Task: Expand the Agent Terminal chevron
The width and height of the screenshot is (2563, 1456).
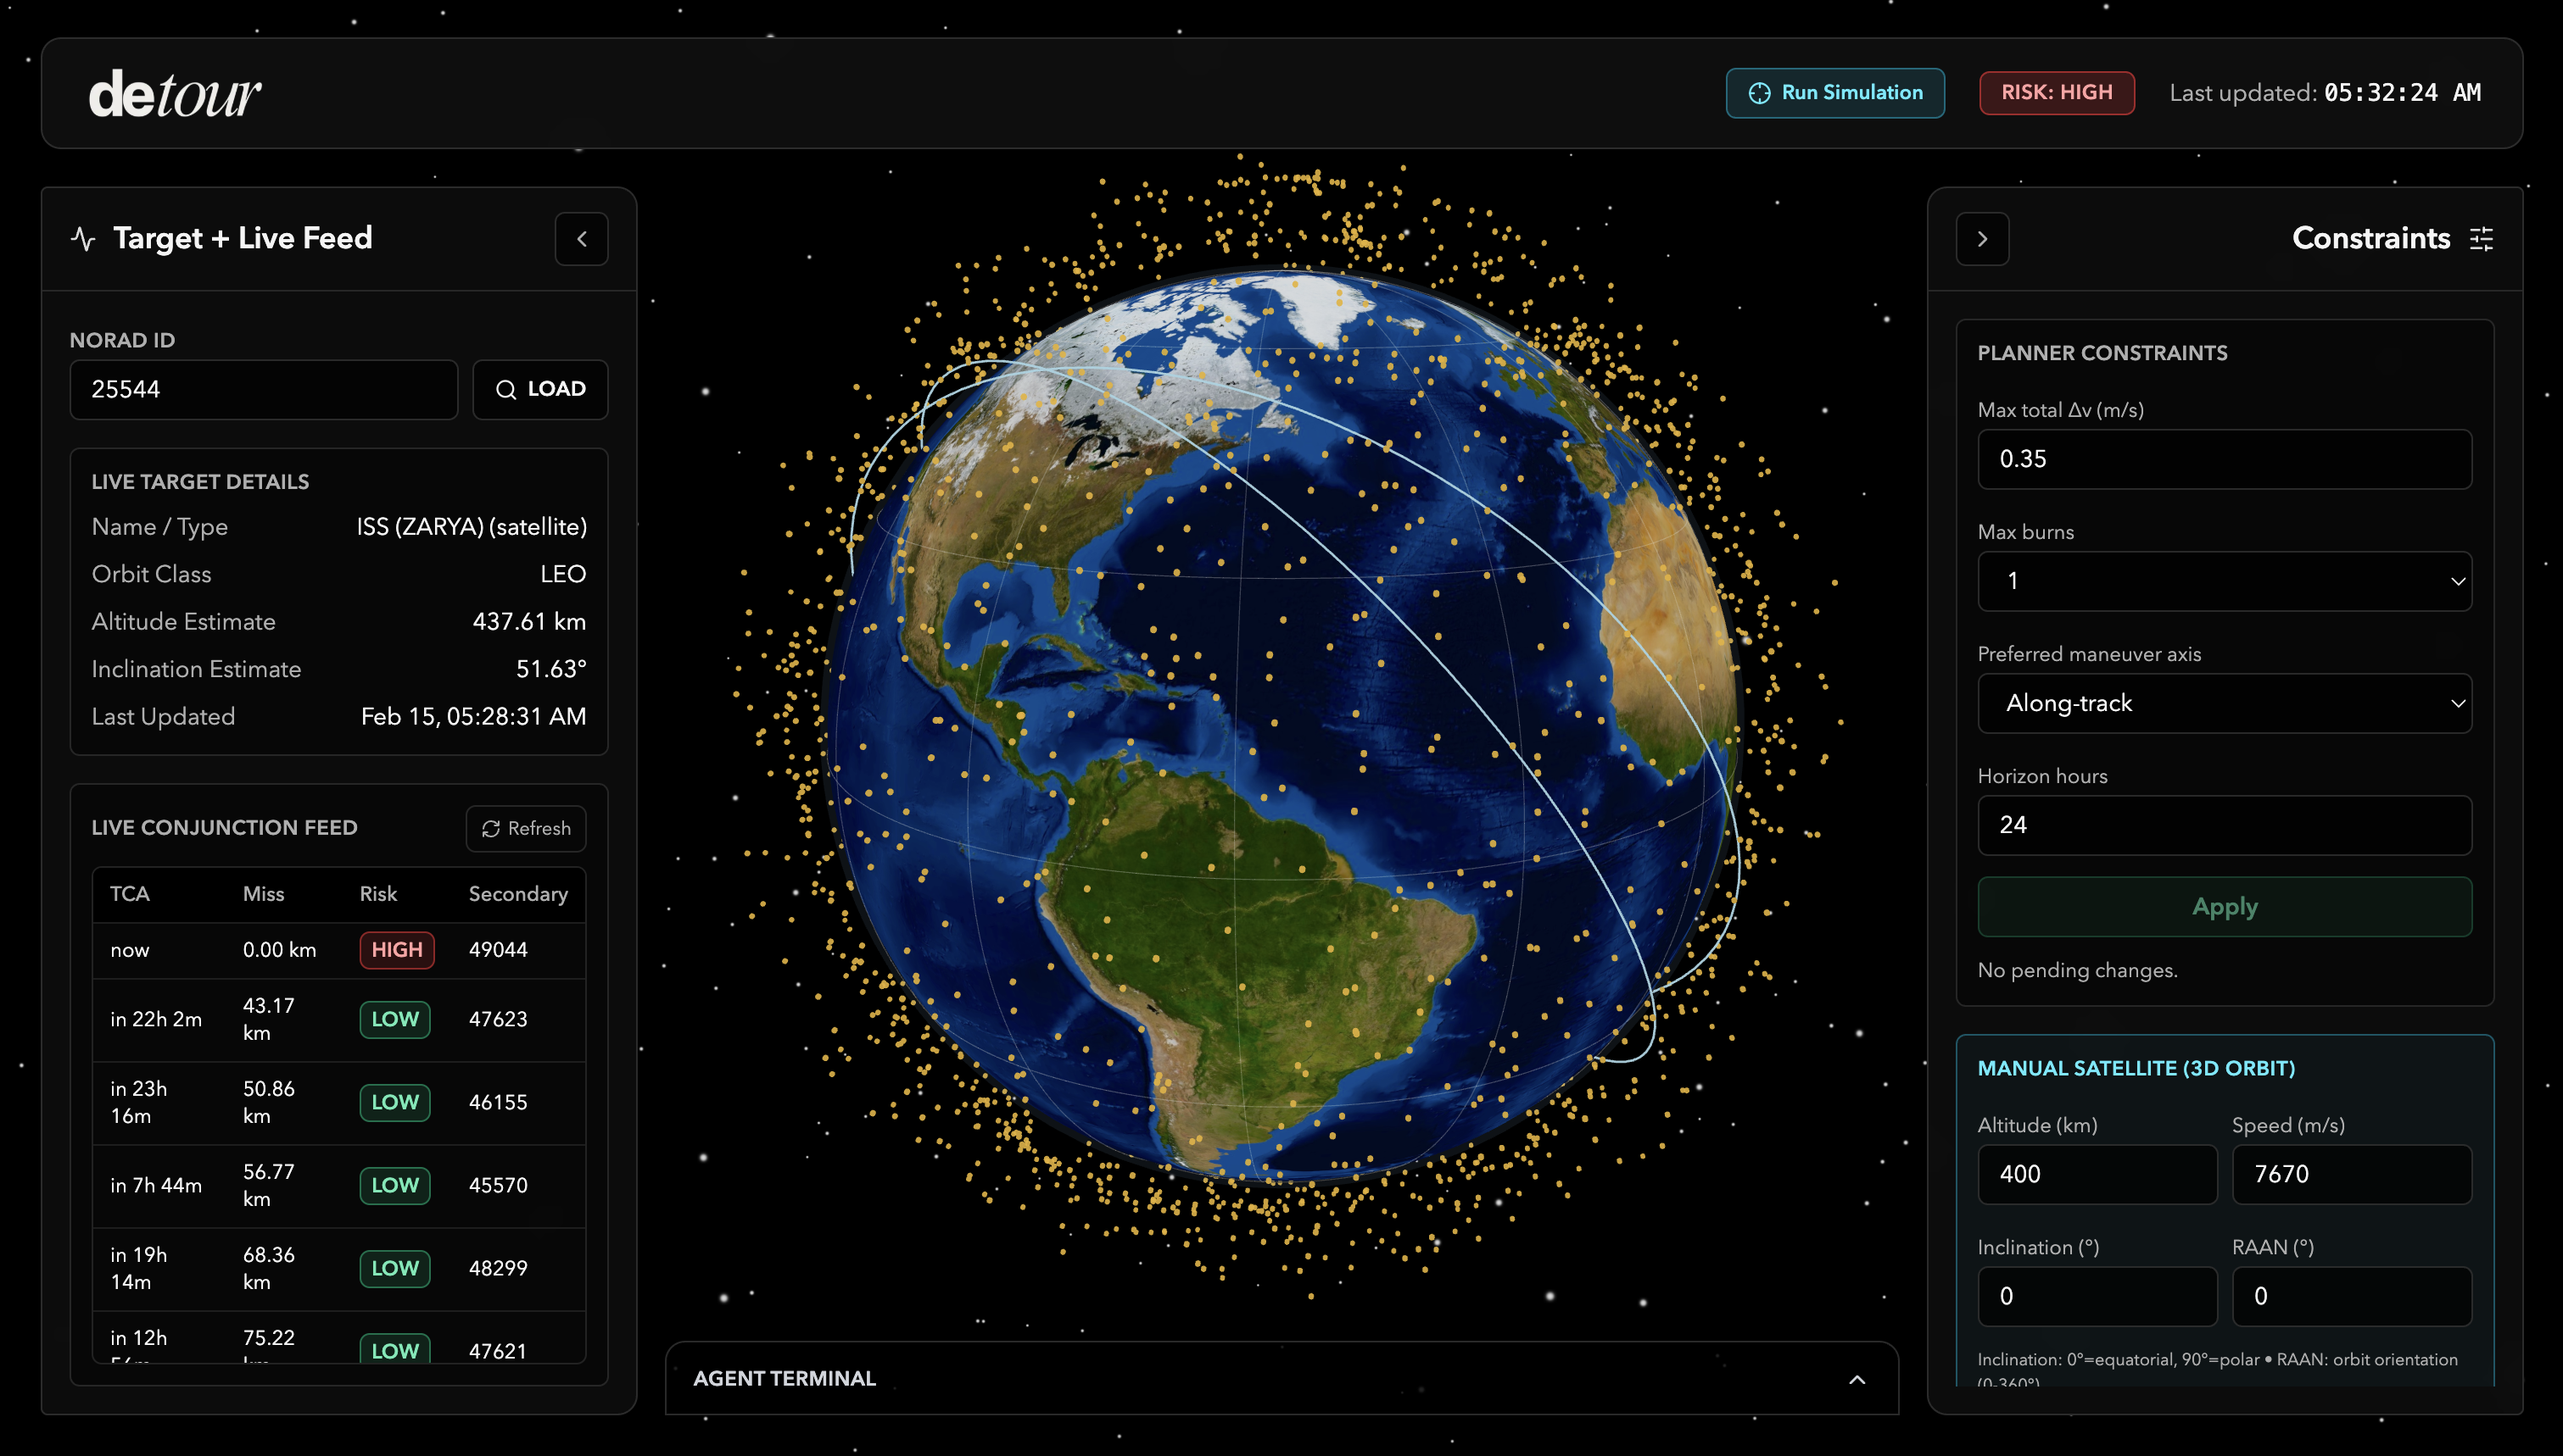Action: (1857, 1379)
